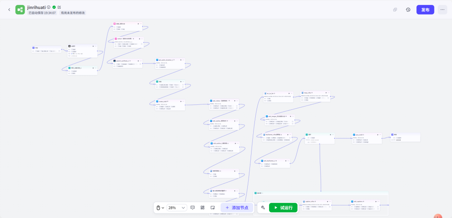Run the caption_infos node
Screen dimensions: 452x218
(327, 201)
